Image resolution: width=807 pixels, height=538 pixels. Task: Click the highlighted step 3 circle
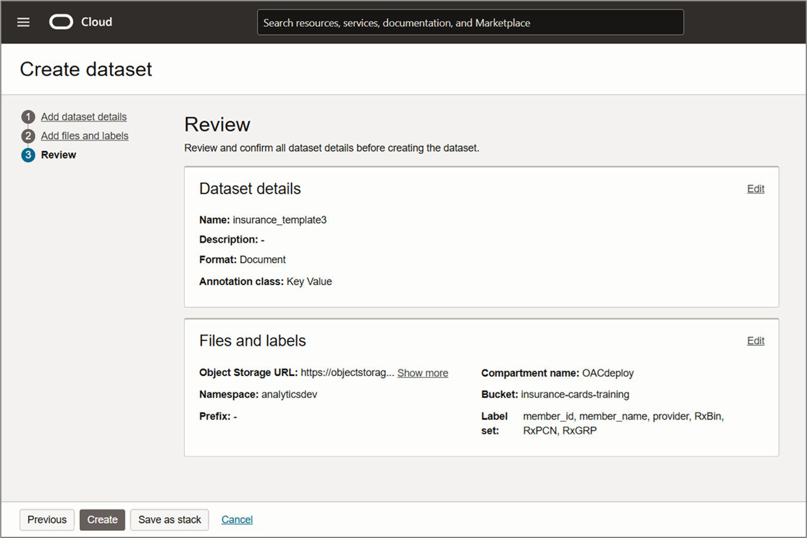pyautogui.click(x=28, y=155)
